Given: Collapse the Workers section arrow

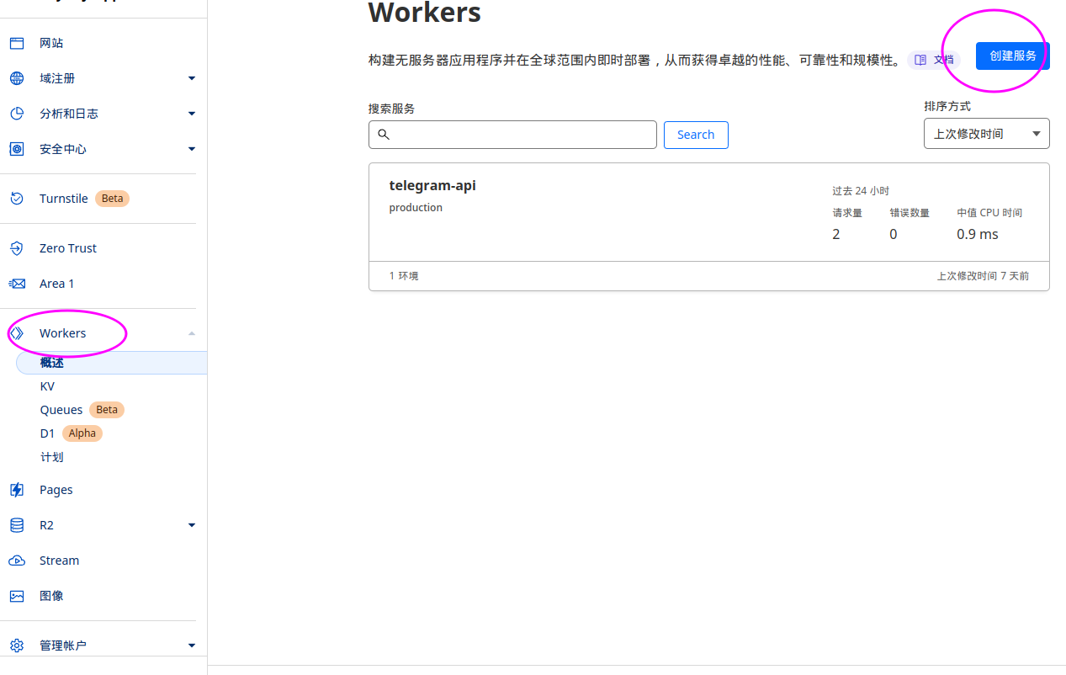Looking at the screenshot, I should click(x=192, y=333).
